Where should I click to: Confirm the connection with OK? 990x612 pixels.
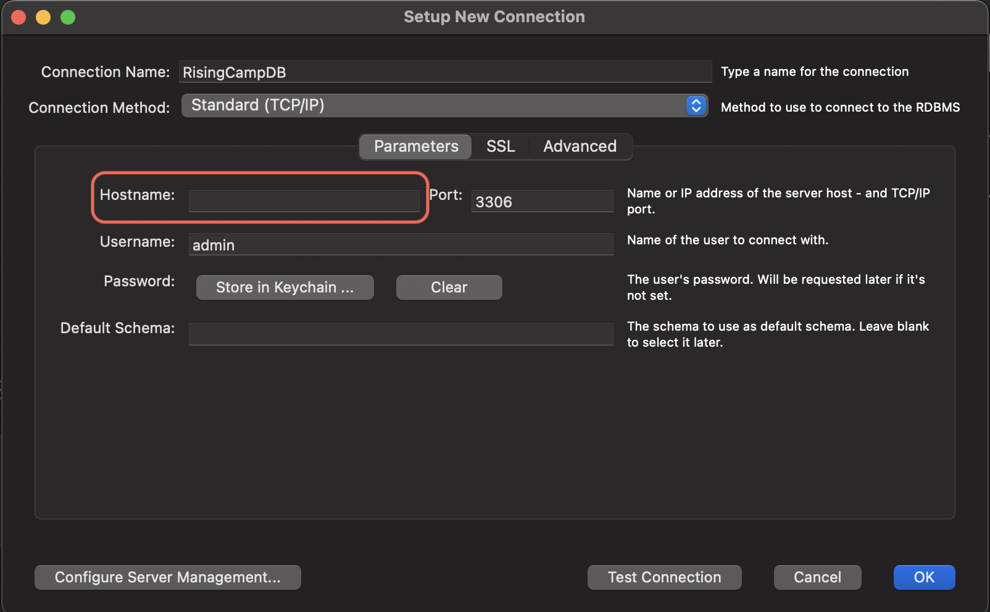[925, 577]
